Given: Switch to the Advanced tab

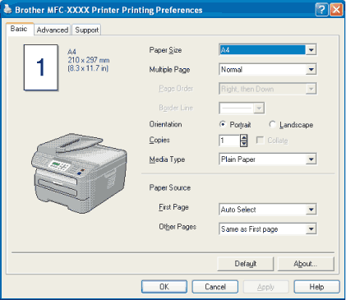Looking at the screenshot, I should point(53,30).
